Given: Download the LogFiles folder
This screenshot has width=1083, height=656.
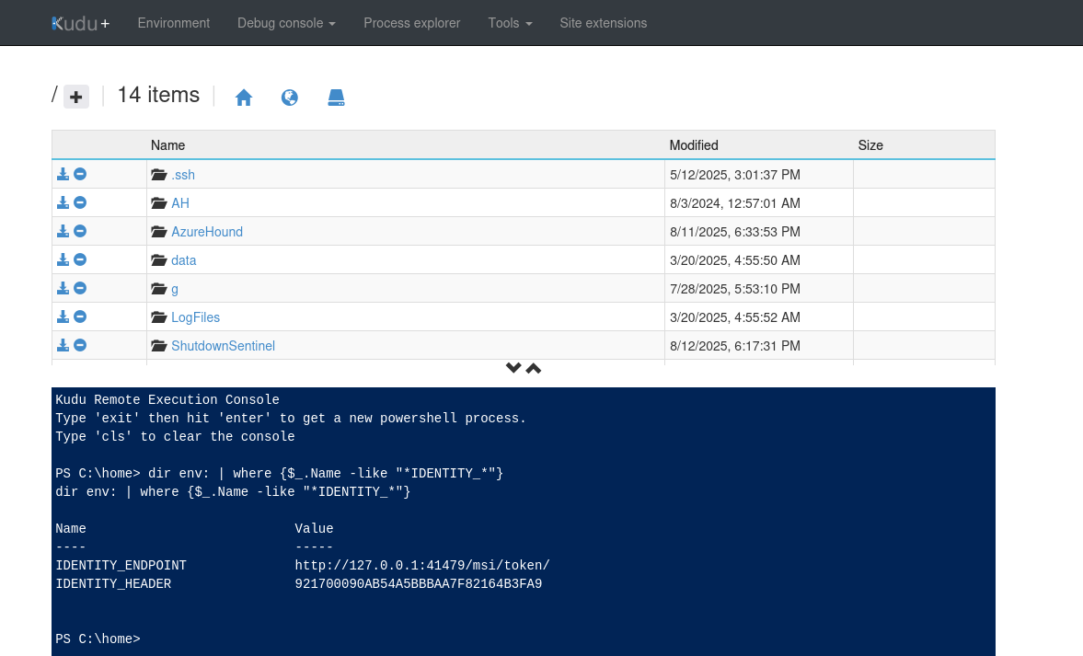Looking at the screenshot, I should coord(63,316).
